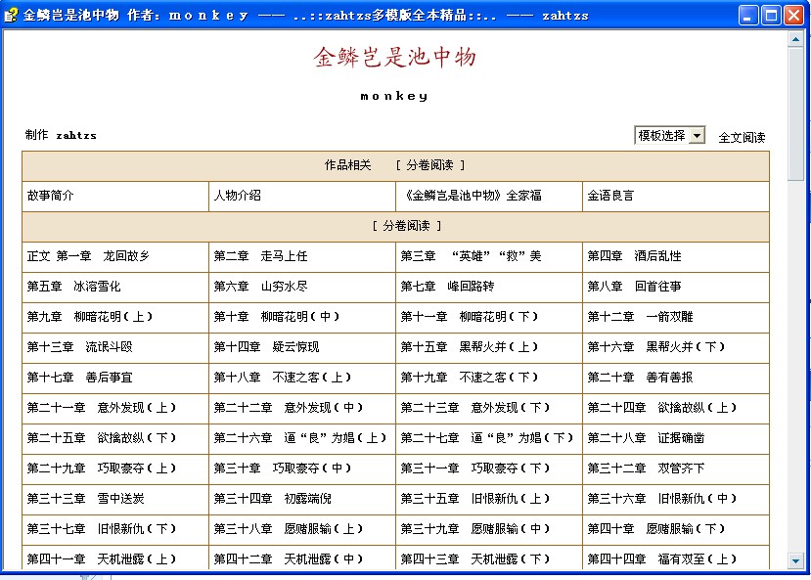Open 第九章 柳暗花明(上)
This screenshot has width=811, height=580.
pos(90,316)
